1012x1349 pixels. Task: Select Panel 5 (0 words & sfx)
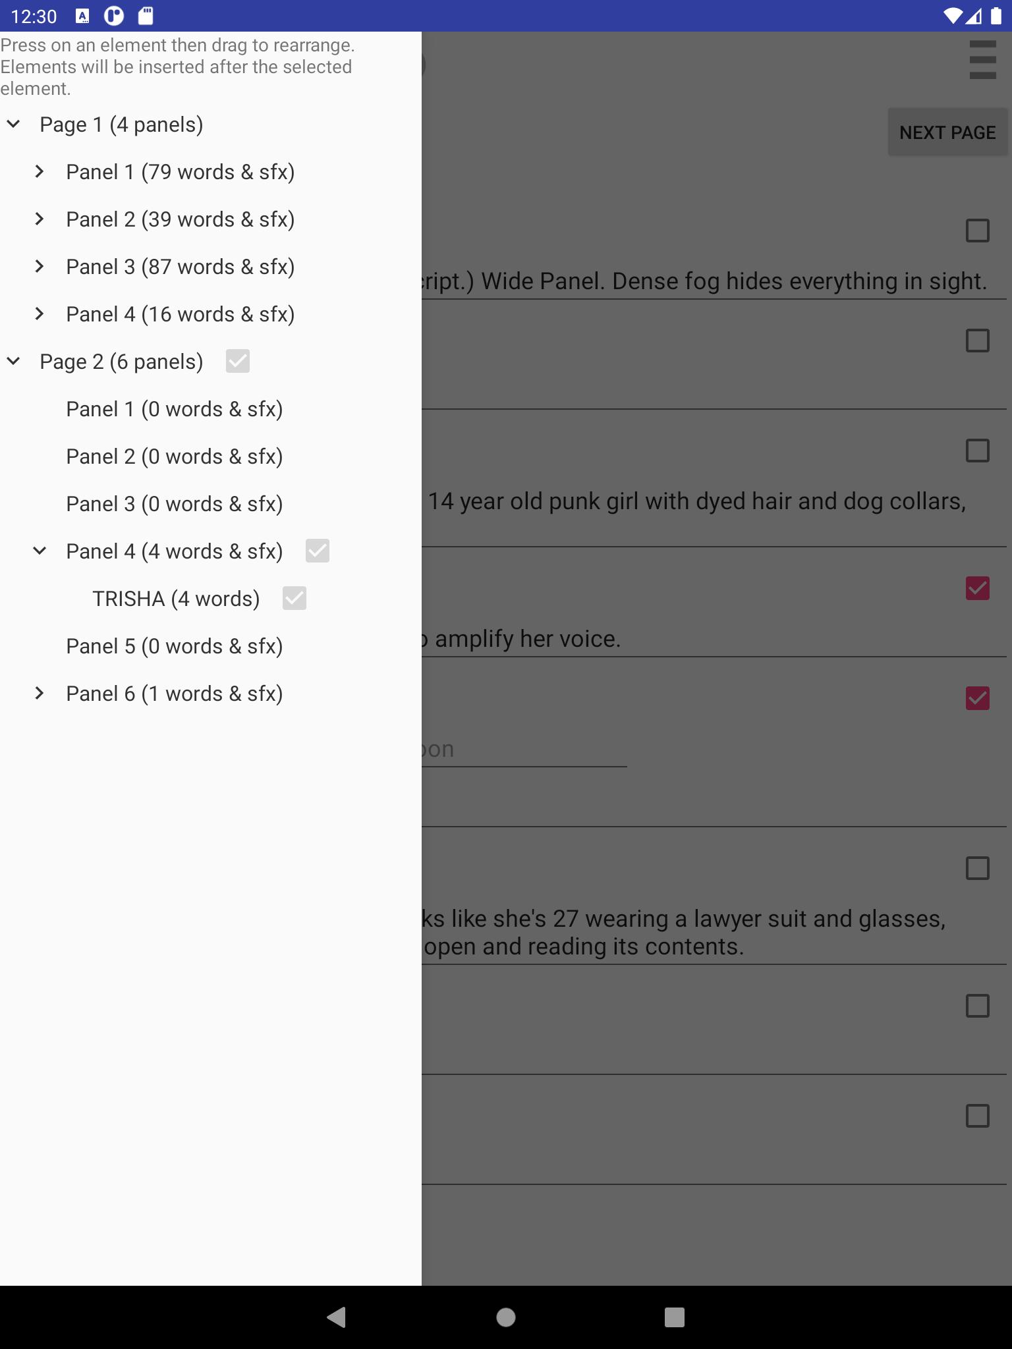pos(174,646)
